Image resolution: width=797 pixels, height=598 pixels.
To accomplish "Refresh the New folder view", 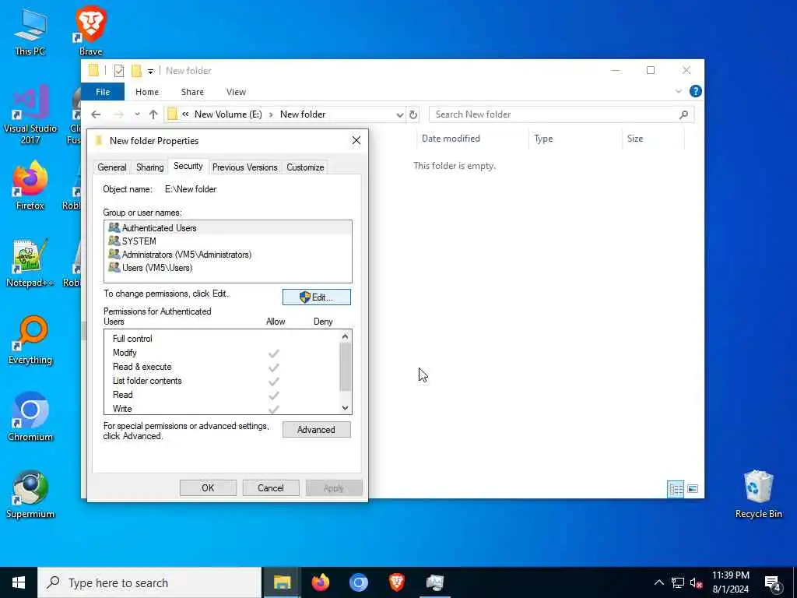I will coord(413,115).
